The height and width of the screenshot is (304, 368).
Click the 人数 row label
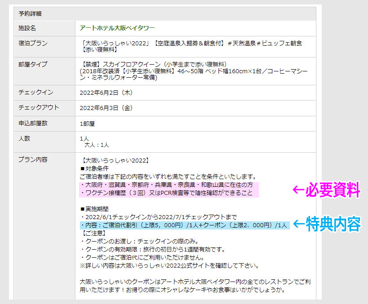(x=24, y=138)
